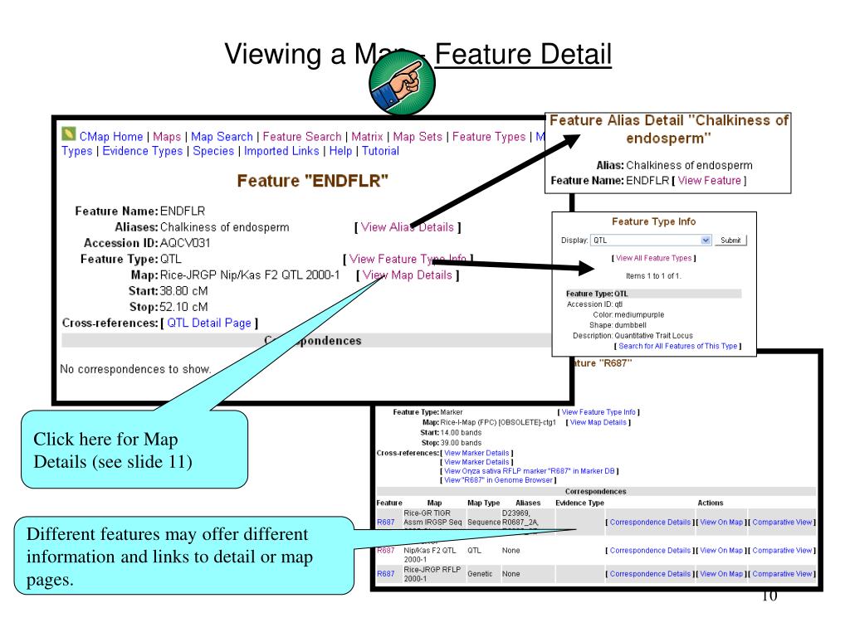Click View On Map in Genetic row

(x=721, y=574)
